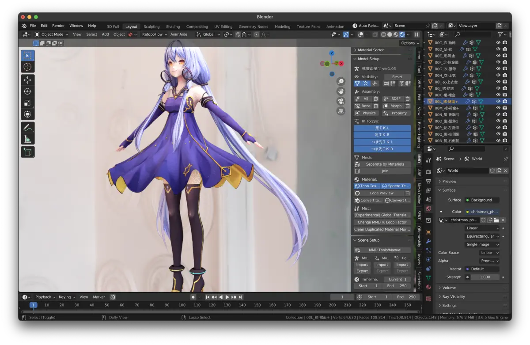Hide 00L_裙-裙面+ in viewport via eye icon

coord(498,101)
